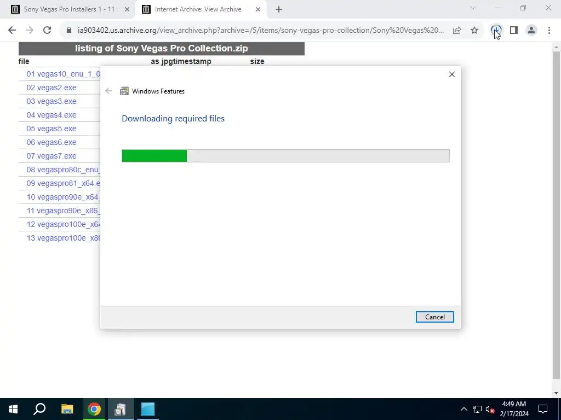Show hidden system tray icons
Image resolution: width=561 pixels, height=420 pixels.
(463, 409)
